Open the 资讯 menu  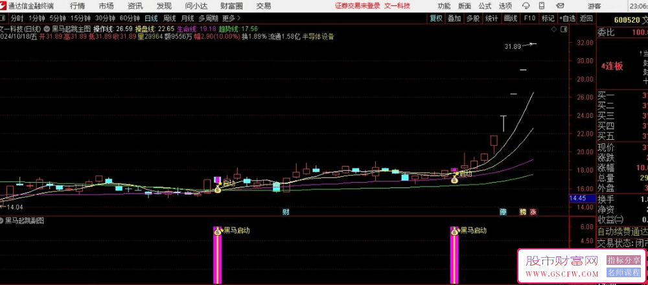[x=135, y=6]
